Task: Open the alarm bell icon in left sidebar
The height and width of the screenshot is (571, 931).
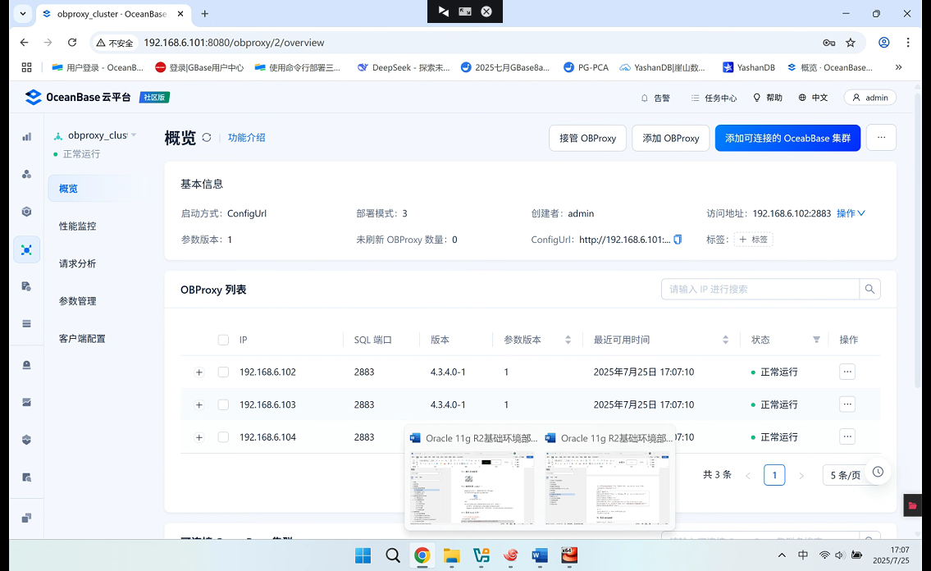Action: click(27, 364)
